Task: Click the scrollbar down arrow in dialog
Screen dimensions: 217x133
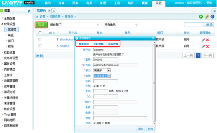Action: click(154, 123)
